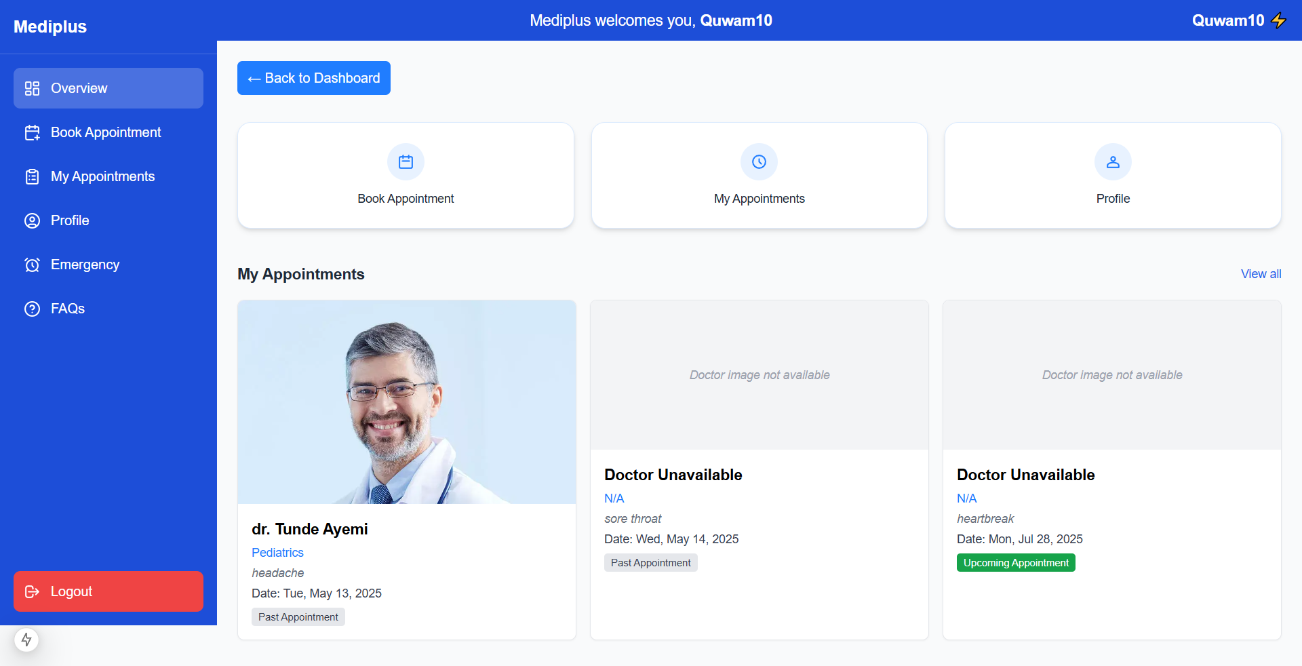Click the Profile quick-action card label

pyautogui.click(x=1113, y=199)
